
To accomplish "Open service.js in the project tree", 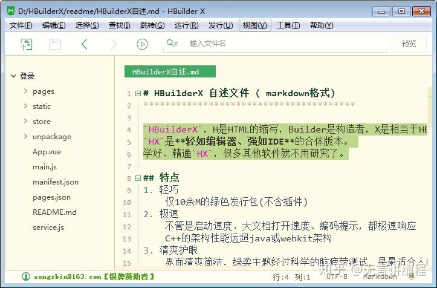I will (x=48, y=227).
